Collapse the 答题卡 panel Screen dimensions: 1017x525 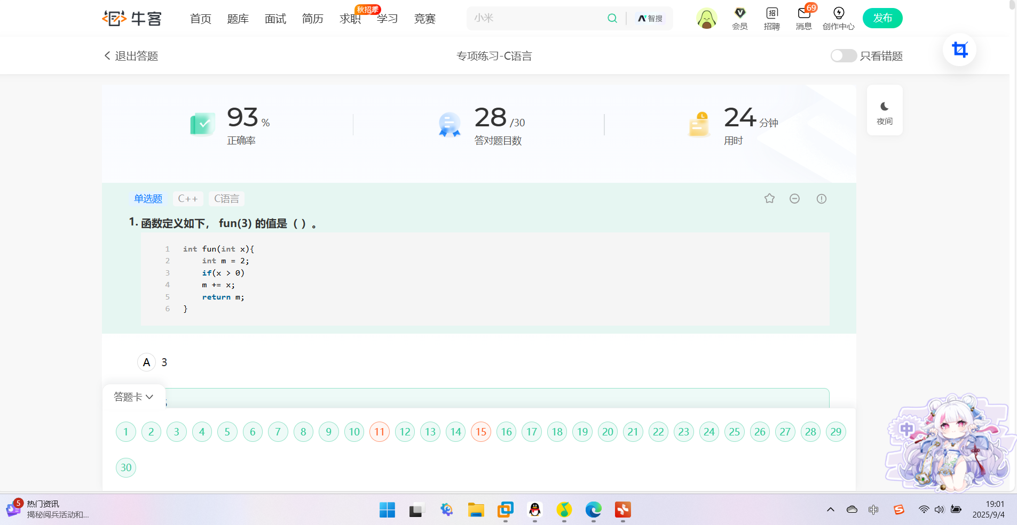[x=134, y=397]
